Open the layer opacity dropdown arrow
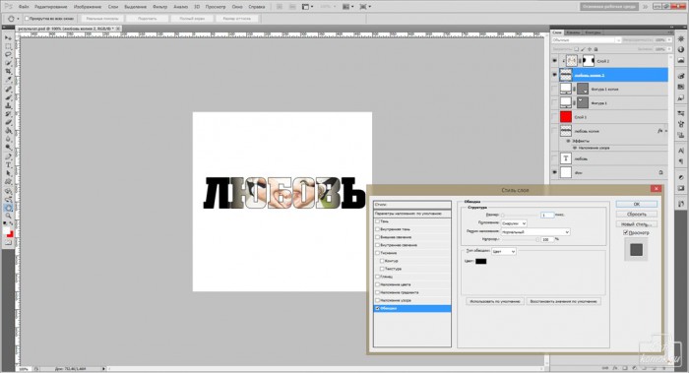This screenshot has width=689, height=373. click(669, 40)
